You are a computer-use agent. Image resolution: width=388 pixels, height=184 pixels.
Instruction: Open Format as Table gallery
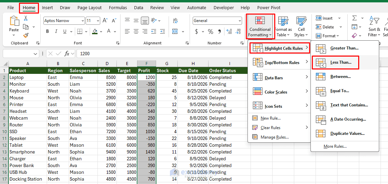[283, 26]
